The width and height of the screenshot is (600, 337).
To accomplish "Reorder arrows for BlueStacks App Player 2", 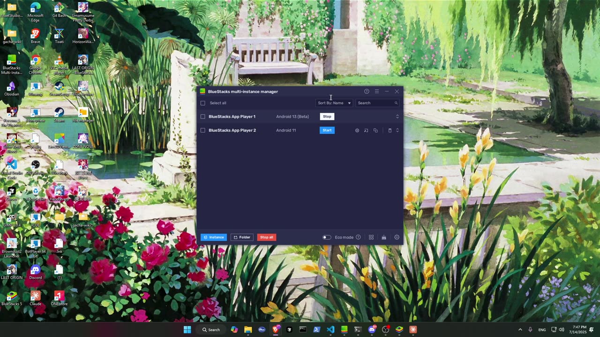I will [397, 130].
